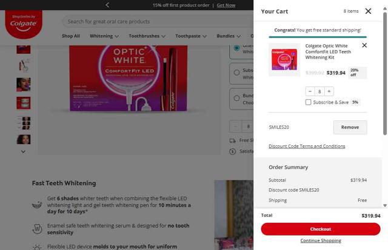Open Discount Code Terms and Conditions link
Viewport: 388px width, 250px height.
click(307, 146)
